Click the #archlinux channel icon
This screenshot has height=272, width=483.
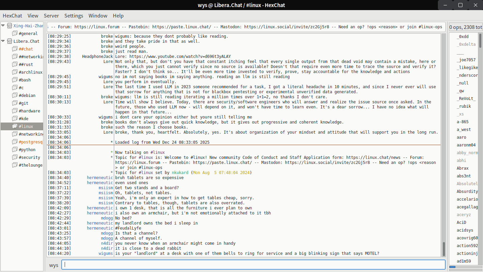pyautogui.click(x=15, y=72)
